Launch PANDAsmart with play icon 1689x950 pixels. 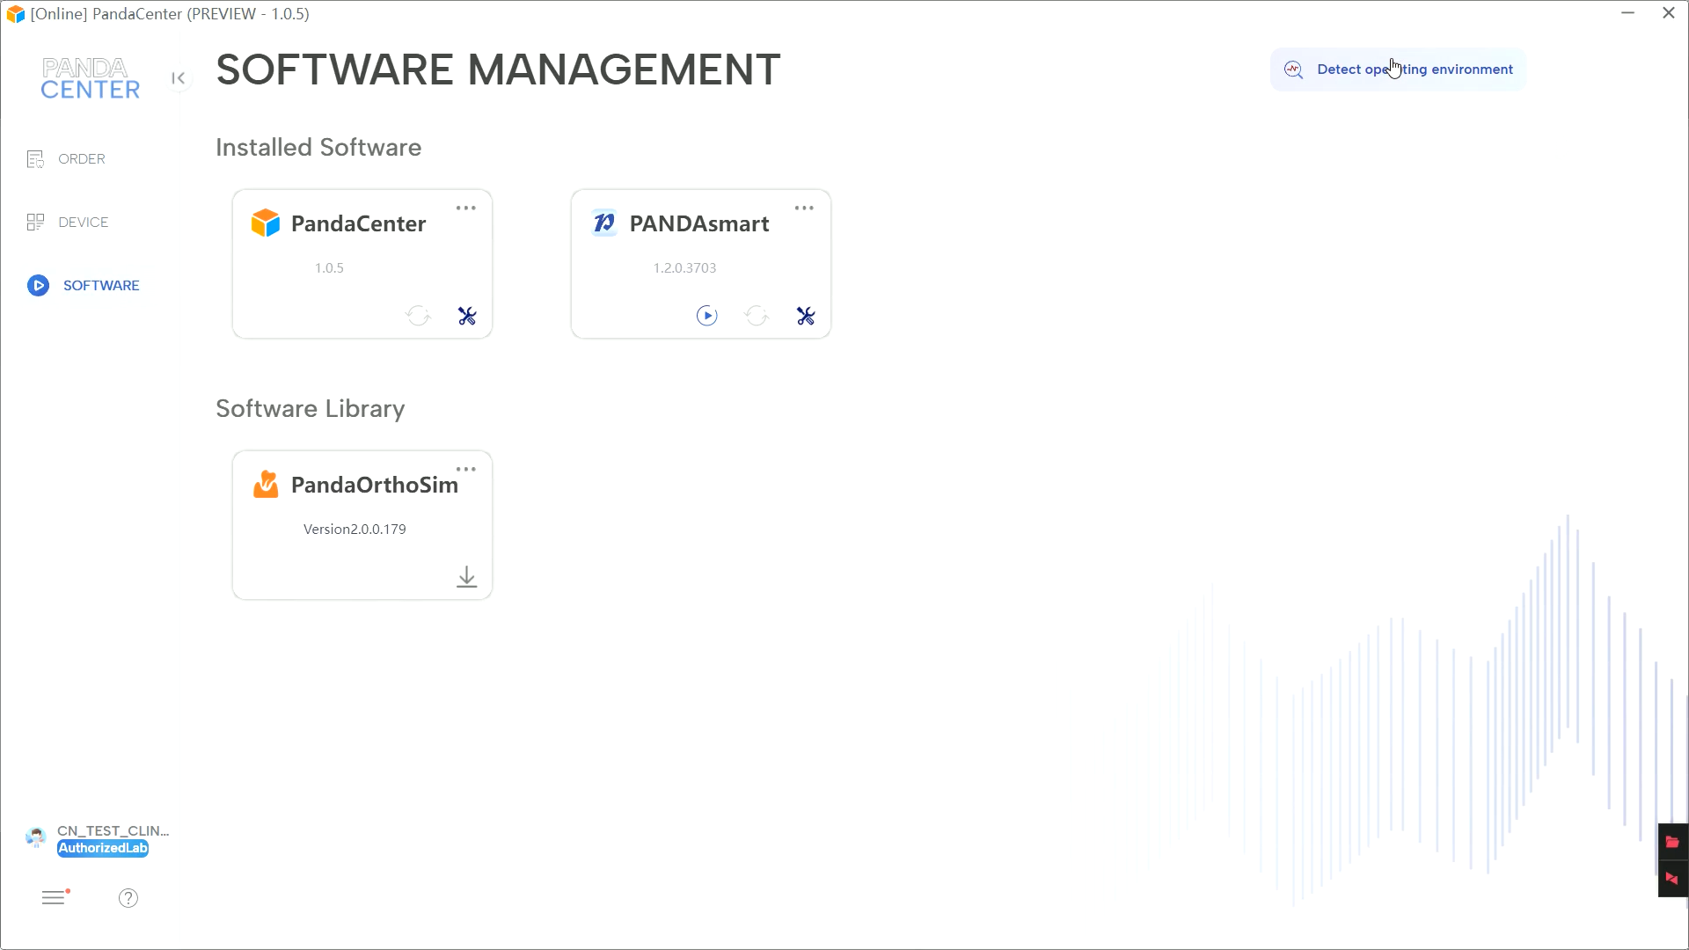706,316
